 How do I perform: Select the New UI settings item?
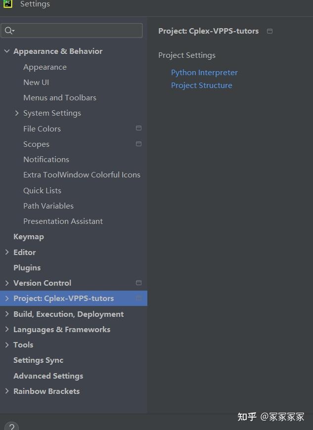pos(36,83)
